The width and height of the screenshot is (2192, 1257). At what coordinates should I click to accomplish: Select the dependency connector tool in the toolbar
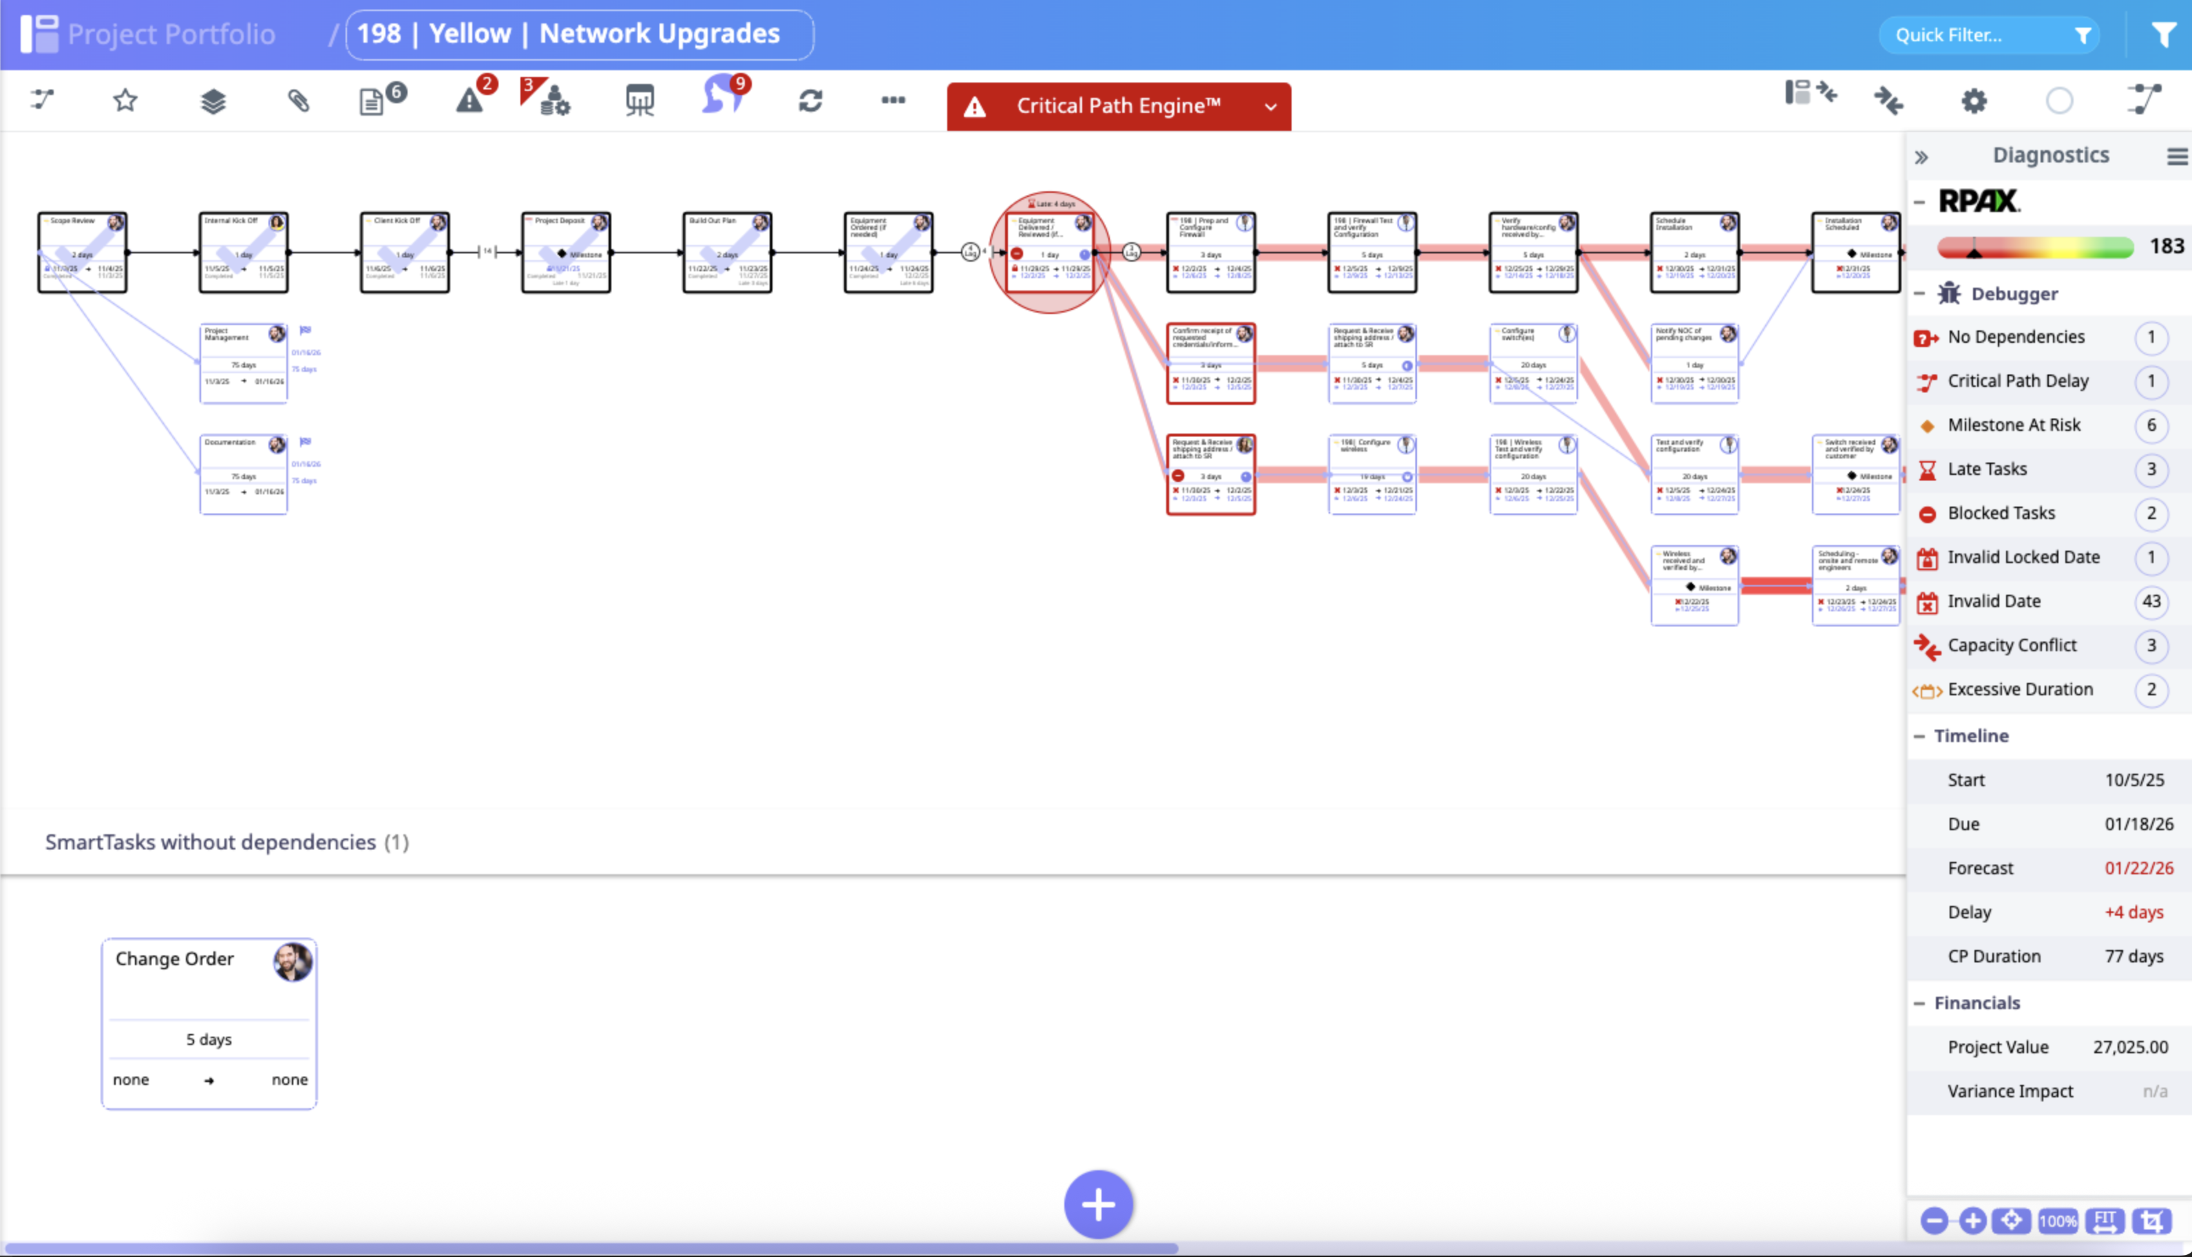pos(41,99)
